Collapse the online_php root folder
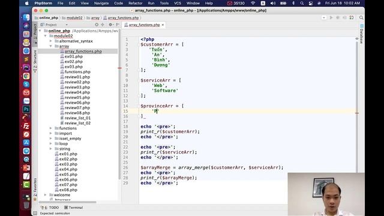The width and height of the screenshot is (384, 216). click(40, 31)
